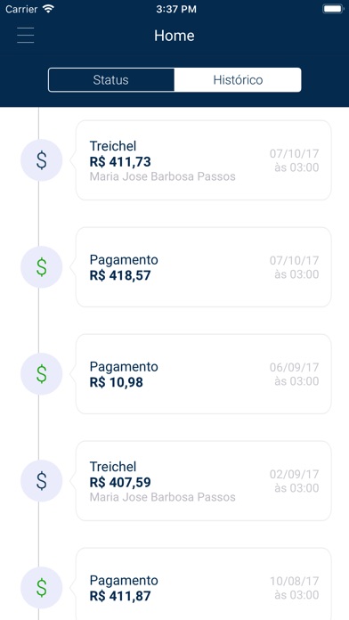The width and height of the screenshot is (349, 620).
Task: Open the Treichel R$ 407,59 transaction card
Action: [x=203, y=481]
